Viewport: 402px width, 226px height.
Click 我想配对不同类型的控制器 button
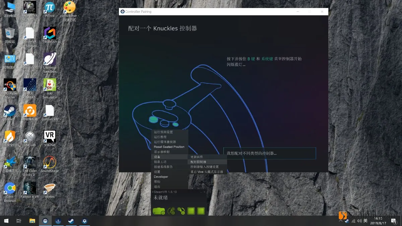(270, 153)
